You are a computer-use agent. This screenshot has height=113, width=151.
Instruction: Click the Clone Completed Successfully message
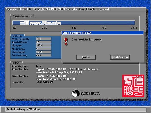[x=87, y=40]
